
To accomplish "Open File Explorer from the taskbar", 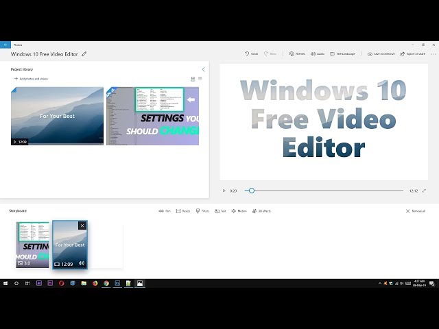I will [x=84, y=283].
